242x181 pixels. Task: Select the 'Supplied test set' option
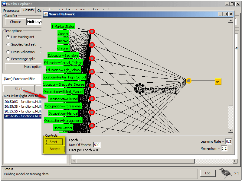(x=8, y=44)
